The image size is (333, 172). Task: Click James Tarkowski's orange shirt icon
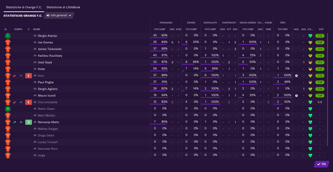(x=8, y=49)
